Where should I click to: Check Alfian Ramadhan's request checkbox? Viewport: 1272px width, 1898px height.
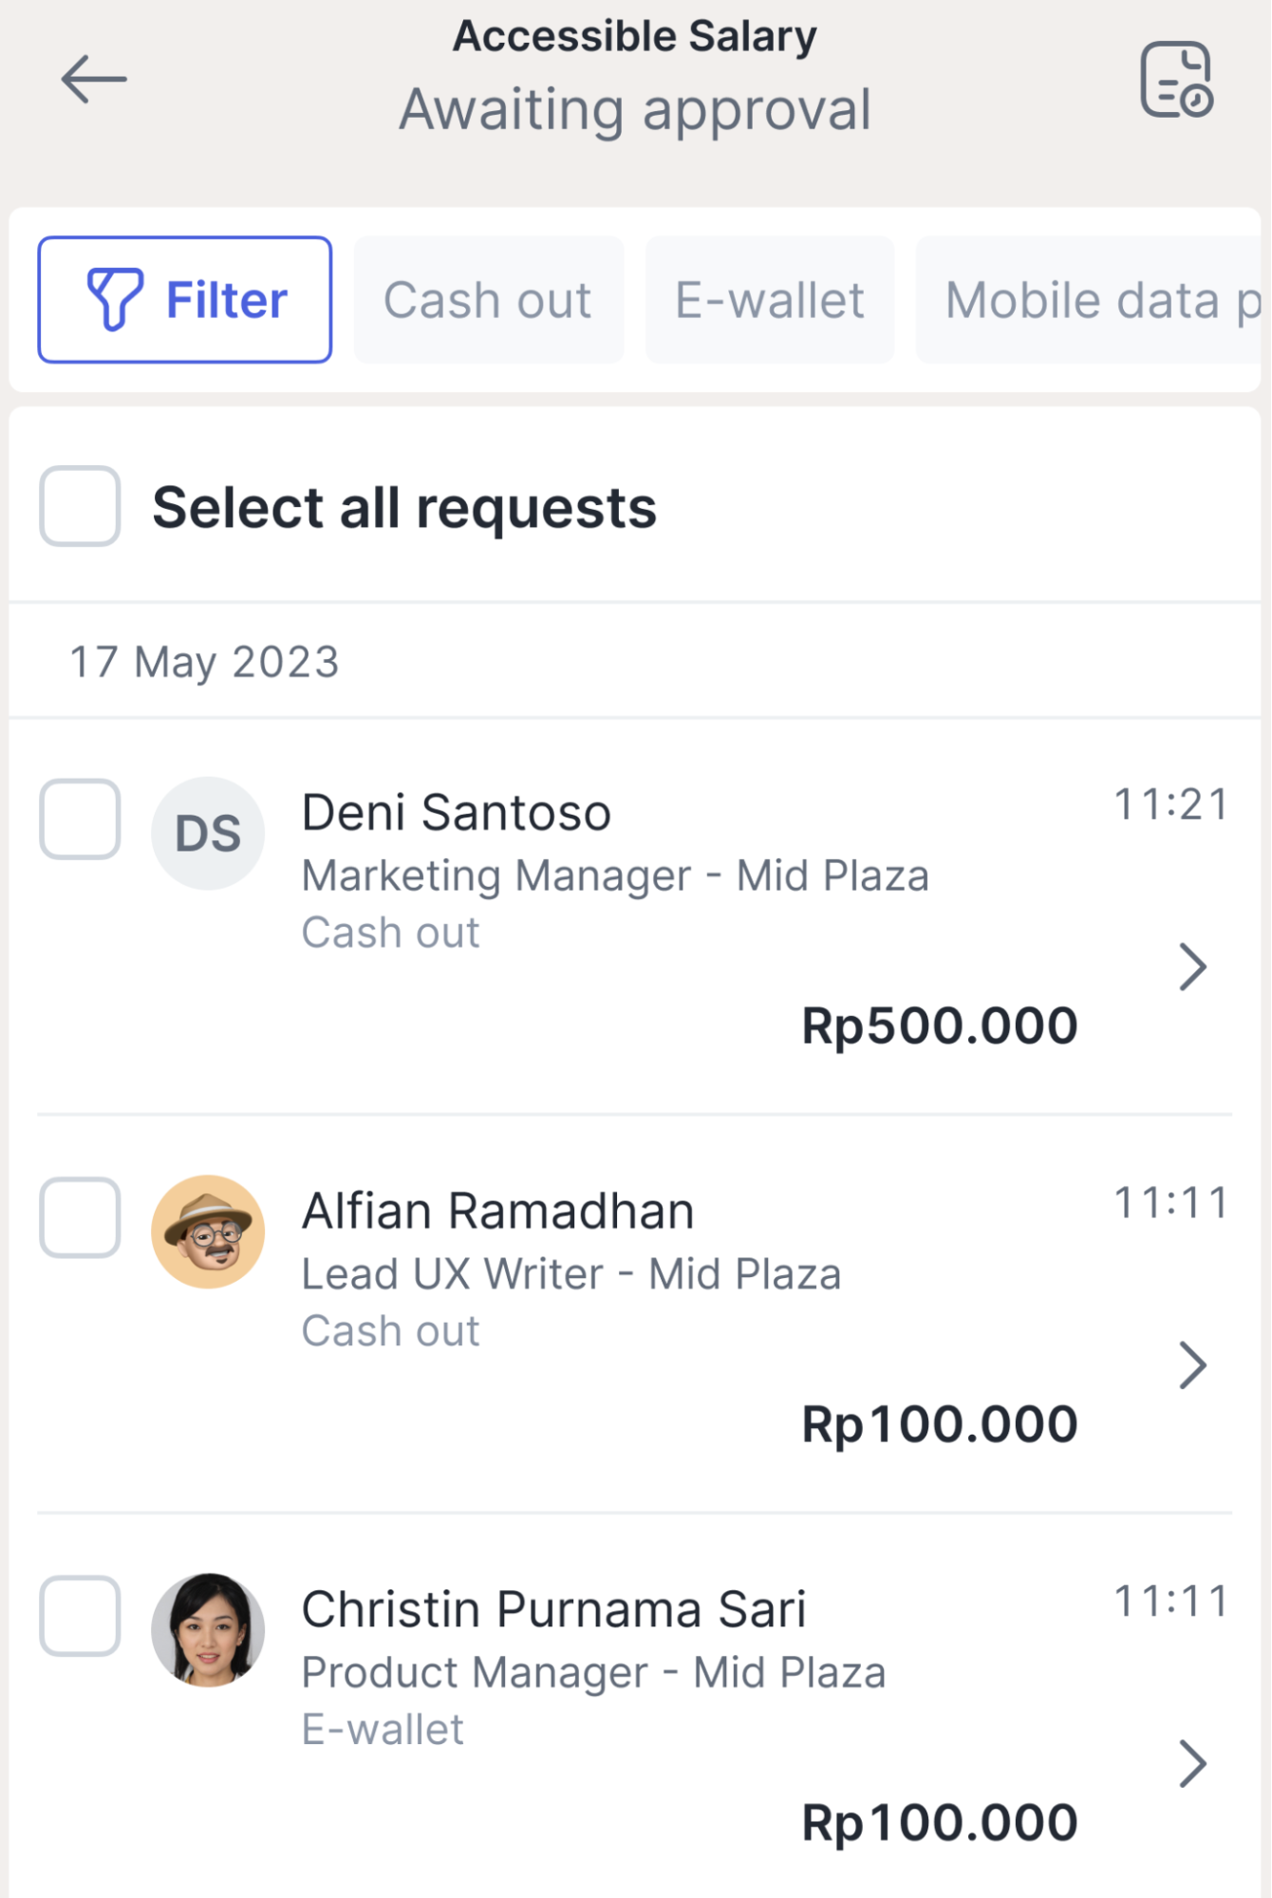[80, 1218]
